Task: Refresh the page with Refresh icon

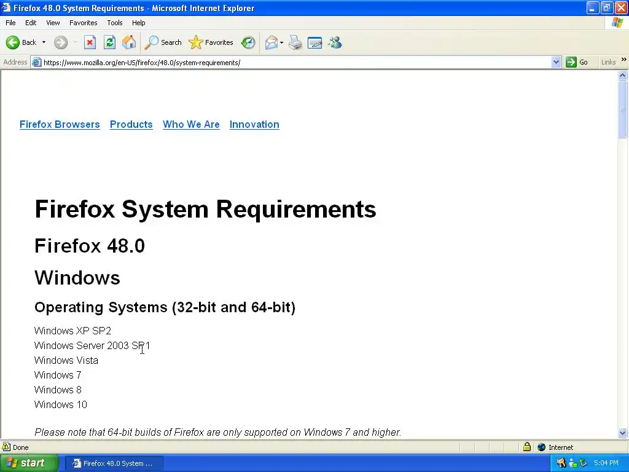Action: click(x=109, y=42)
